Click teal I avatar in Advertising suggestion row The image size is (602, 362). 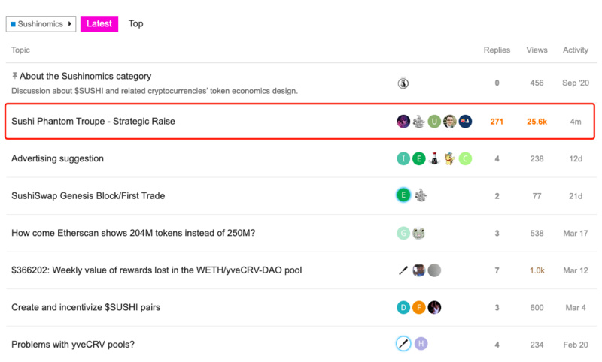tap(403, 158)
